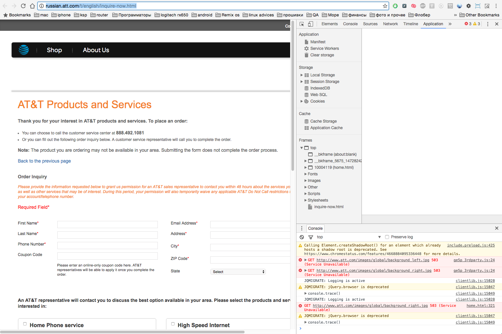The image size is (502, 334).
Task: Expand the Fonts frame resources
Action: coord(306,174)
